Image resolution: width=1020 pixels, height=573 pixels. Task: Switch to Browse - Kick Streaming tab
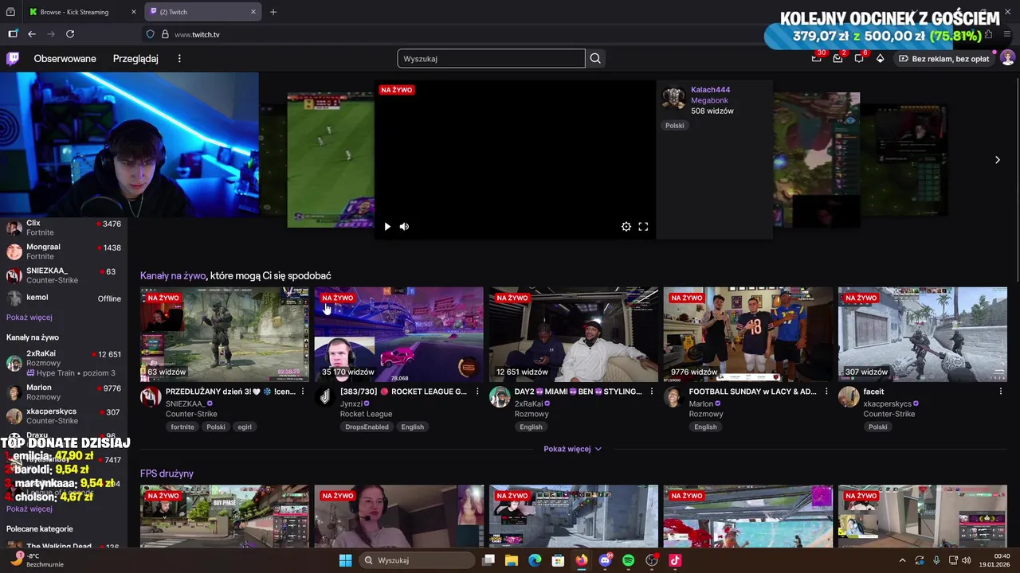pyautogui.click(x=82, y=12)
